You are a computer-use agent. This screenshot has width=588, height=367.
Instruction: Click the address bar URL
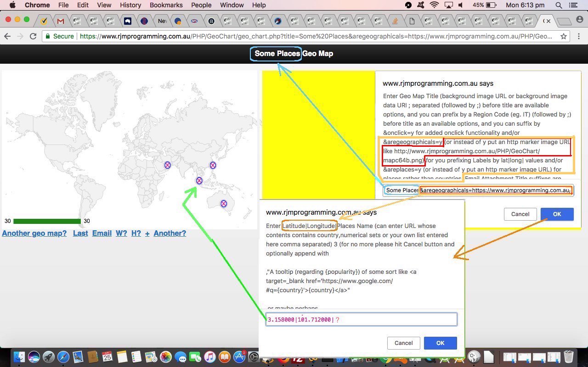point(316,36)
